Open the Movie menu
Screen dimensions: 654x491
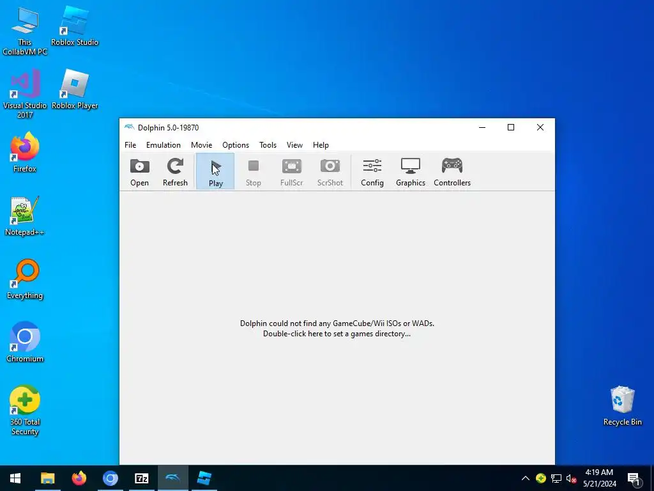point(201,145)
